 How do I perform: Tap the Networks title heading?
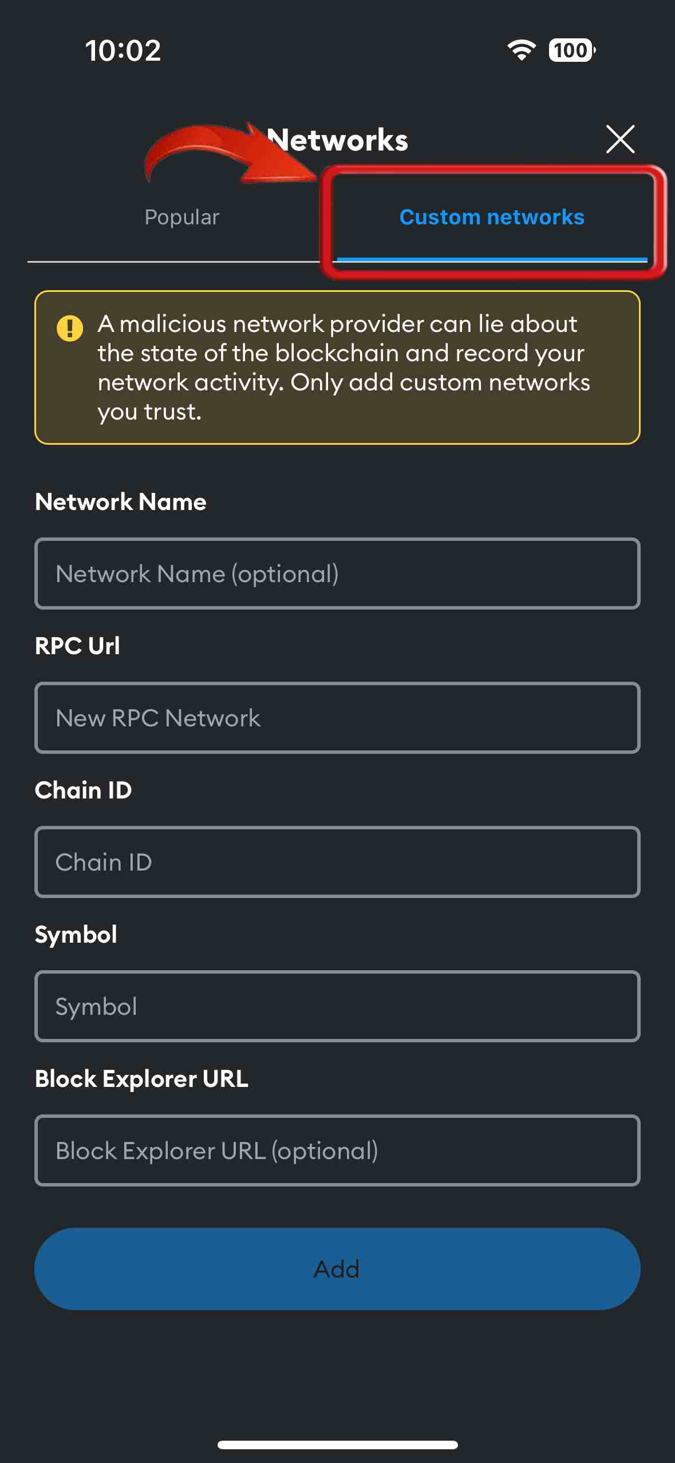[x=338, y=140]
